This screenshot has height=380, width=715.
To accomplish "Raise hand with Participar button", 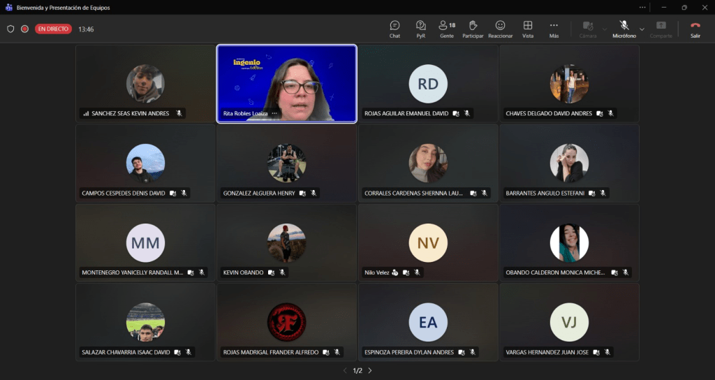I will tap(473, 29).
